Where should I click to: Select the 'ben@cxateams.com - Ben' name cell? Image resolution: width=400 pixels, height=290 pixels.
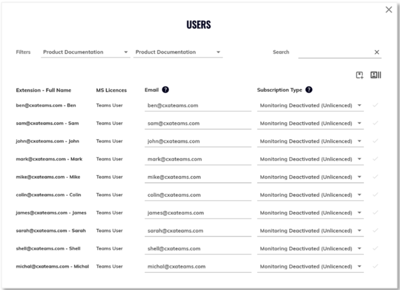46,105
